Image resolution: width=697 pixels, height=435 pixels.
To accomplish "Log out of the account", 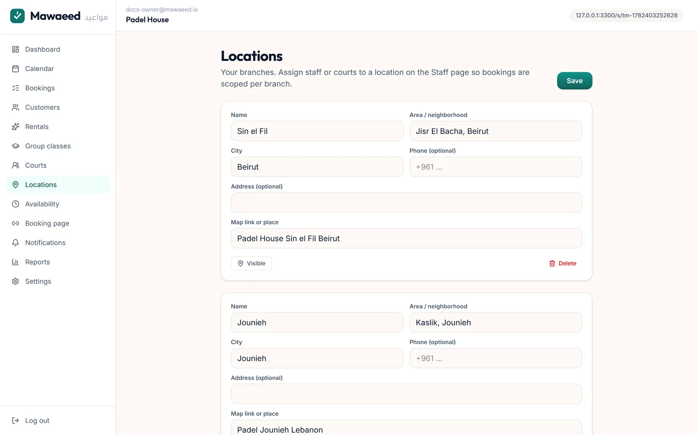I will [x=58, y=420].
